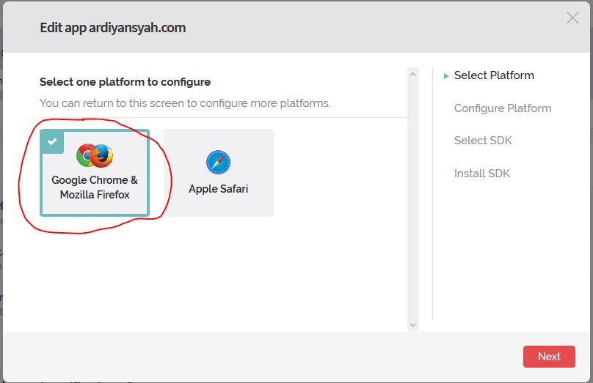Click the 'Apple Safari' label
The height and width of the screenshot is (383, 593).
[218, 189]
